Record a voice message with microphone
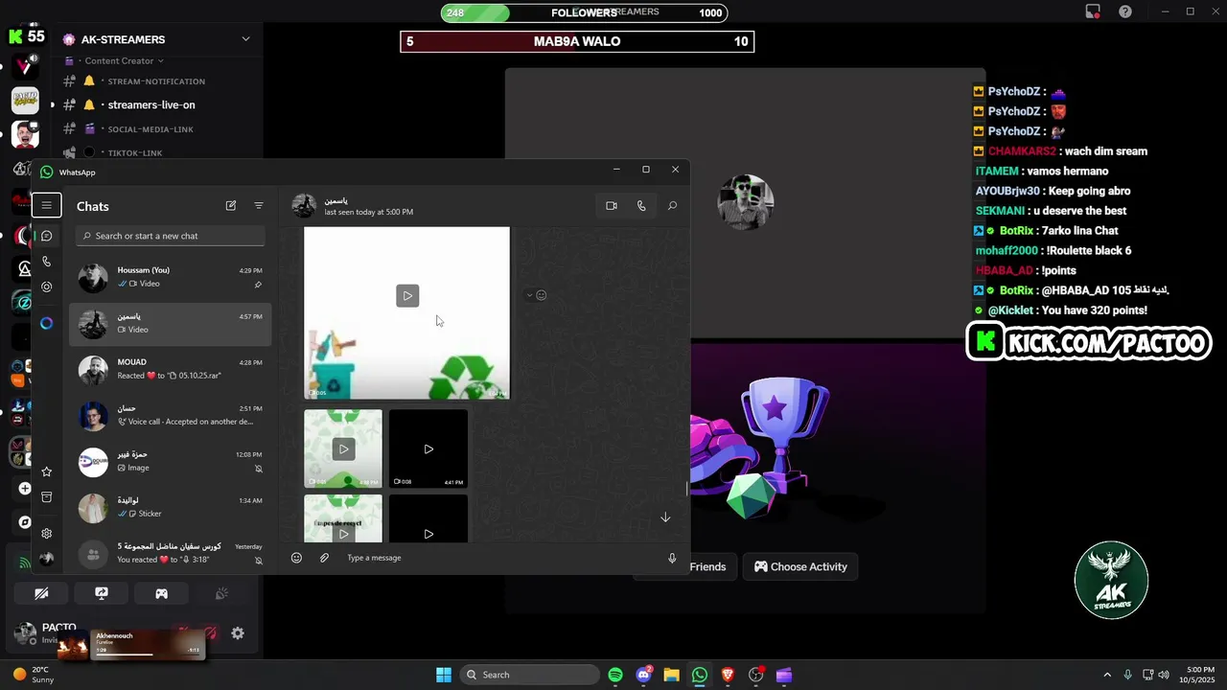Viewport: 1227px width, 690px height. coord(672,558)
